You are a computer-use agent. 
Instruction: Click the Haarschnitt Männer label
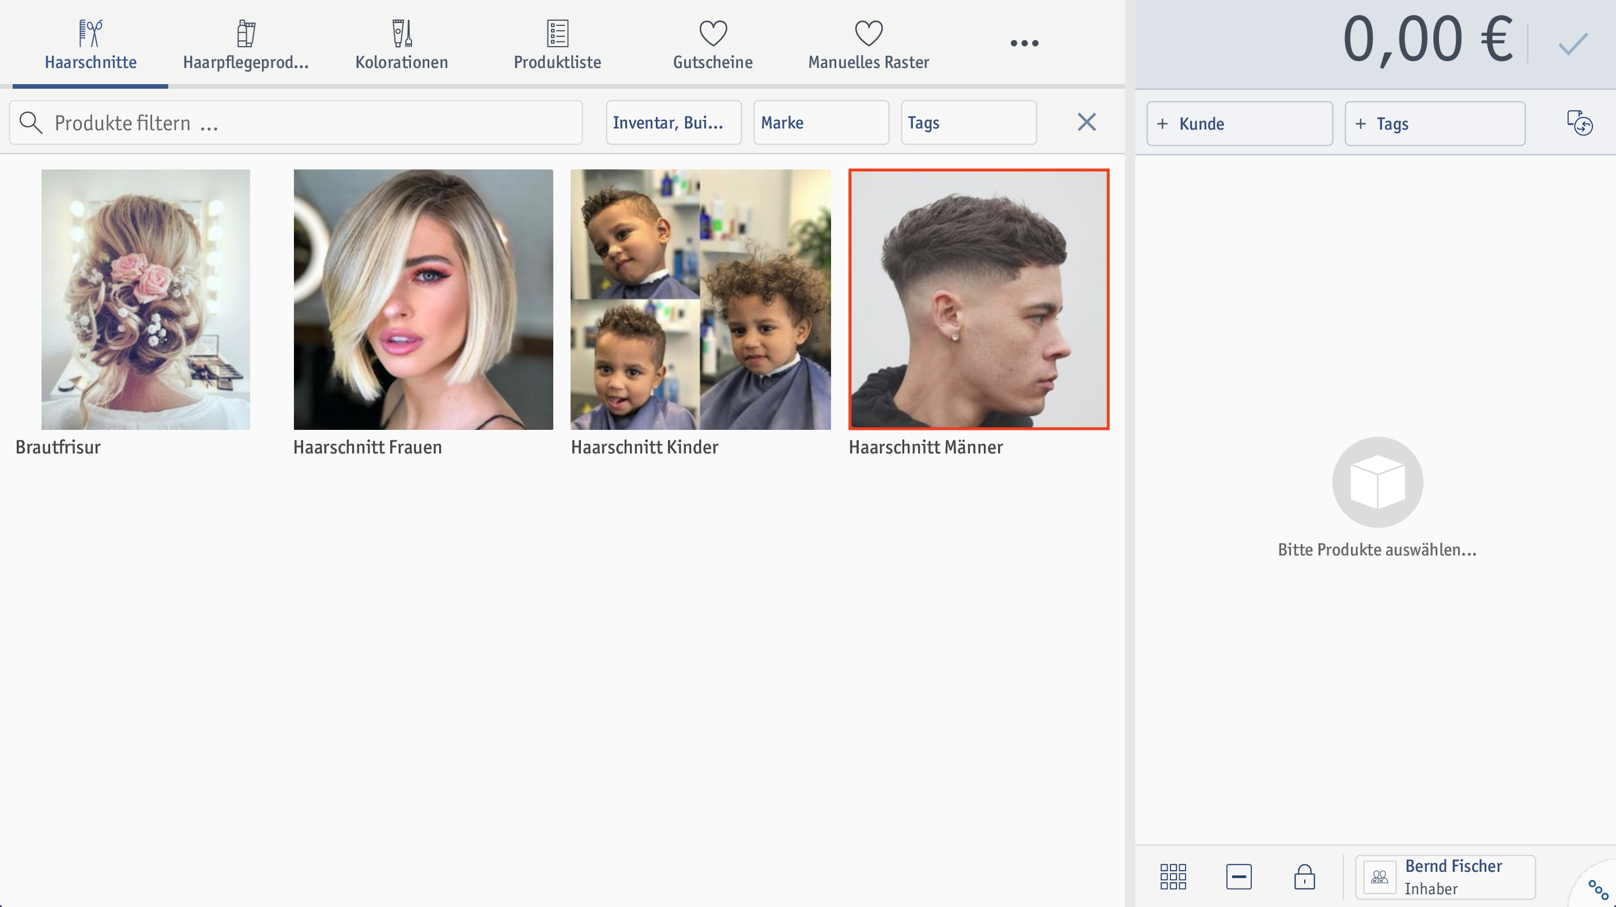pos(926,447)
